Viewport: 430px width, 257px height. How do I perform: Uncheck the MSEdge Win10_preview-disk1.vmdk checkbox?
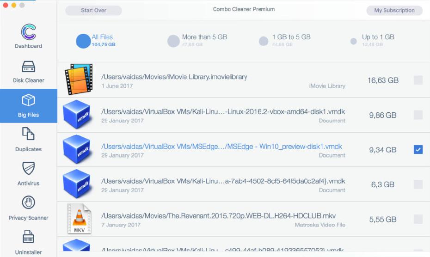pyautogui.click(x=418, y=149)
